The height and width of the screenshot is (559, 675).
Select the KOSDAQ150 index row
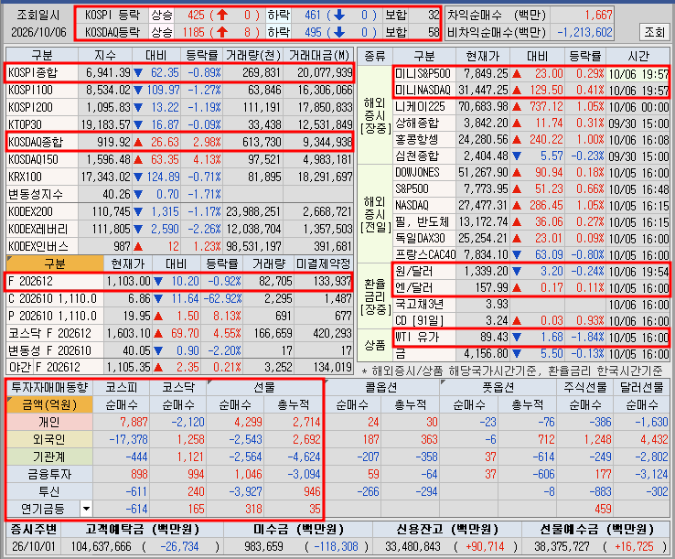click(179, 159)
